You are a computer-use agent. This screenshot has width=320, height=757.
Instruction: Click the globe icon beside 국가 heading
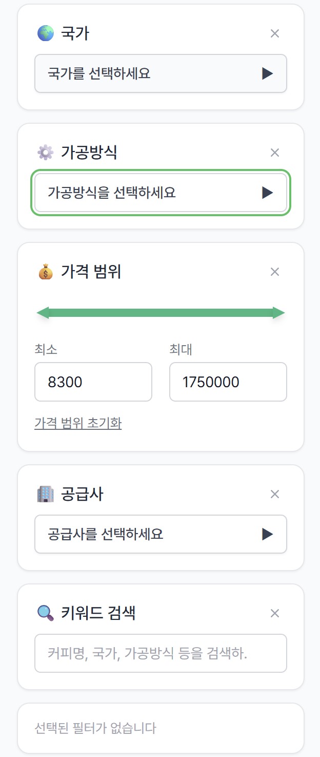click(46, 33)
